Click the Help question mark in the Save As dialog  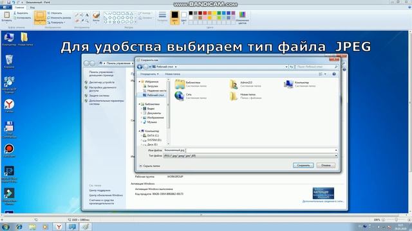(x=334, y=74)
